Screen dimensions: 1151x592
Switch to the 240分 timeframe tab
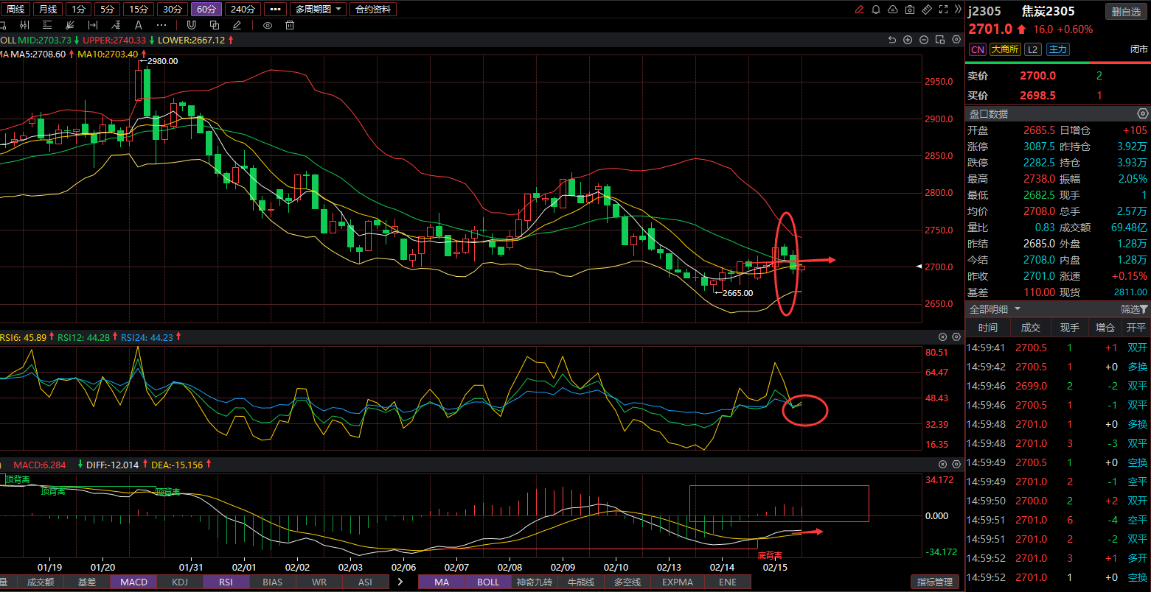click(243, 10)
